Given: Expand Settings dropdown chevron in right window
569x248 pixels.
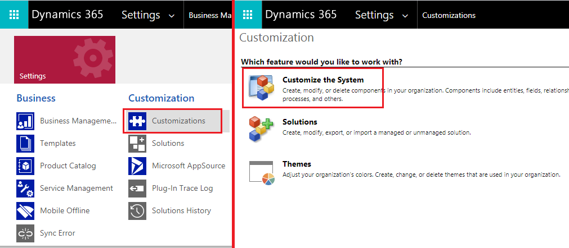Looking at the screenshot, I should pyautogui.click(x=405, y=16).
